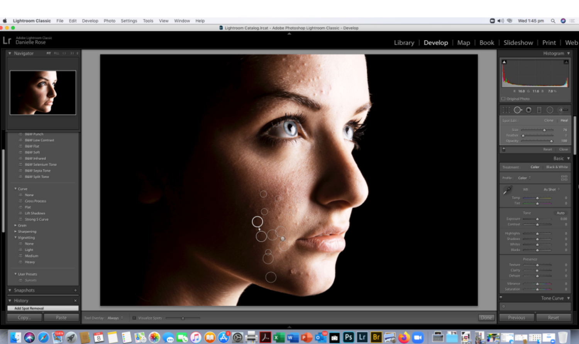Switch to the Slideshow module
The width and height of the screenshot is (579, 344).
(x=518, y=43)
